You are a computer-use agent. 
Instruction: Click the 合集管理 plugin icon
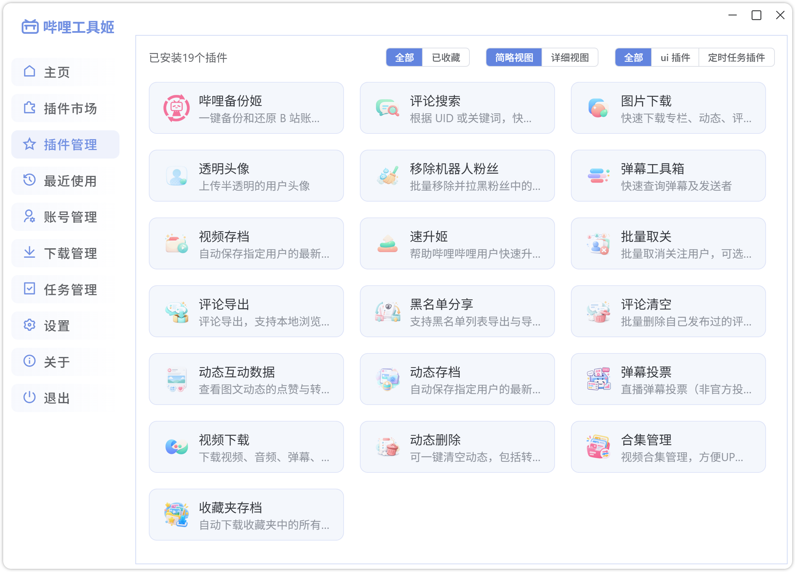coord(598,447)
